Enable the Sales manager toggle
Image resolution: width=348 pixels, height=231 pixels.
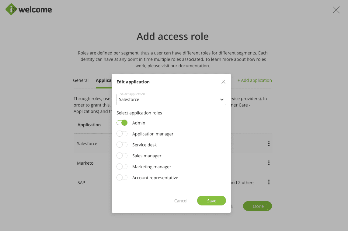tap(122, 156)
